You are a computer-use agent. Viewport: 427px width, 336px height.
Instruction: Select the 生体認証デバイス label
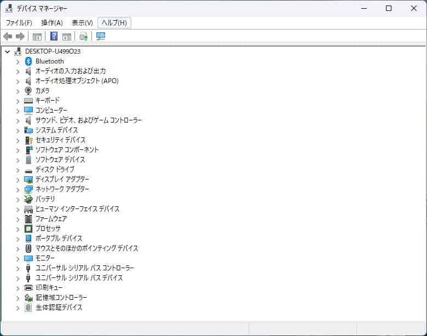59,308
